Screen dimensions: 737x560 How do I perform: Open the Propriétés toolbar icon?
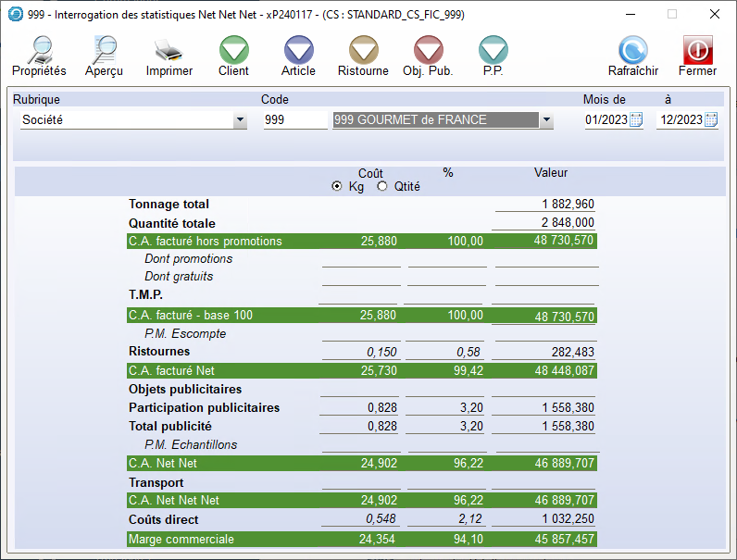coord(39,51)
